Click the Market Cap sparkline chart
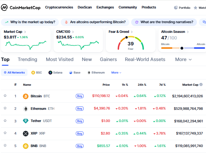Image resolution: width=206 pixels, height=153 pixels. 26,45
